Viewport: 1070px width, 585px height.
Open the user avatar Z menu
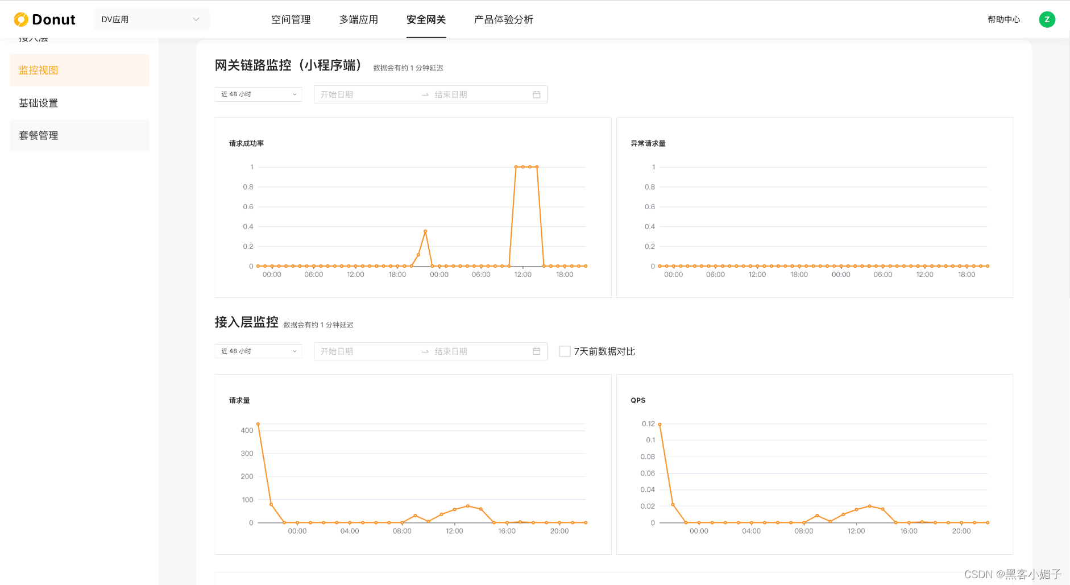coord(1047,19)
